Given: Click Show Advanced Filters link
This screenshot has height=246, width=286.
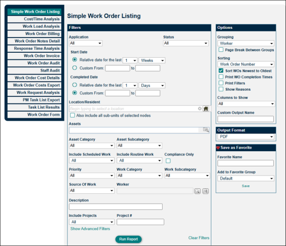Looking at the screenshot, I should [90, 229].
